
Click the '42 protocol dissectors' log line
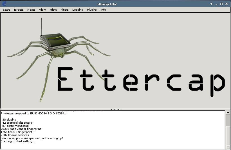pyautogui.click(x=17, y=123)
